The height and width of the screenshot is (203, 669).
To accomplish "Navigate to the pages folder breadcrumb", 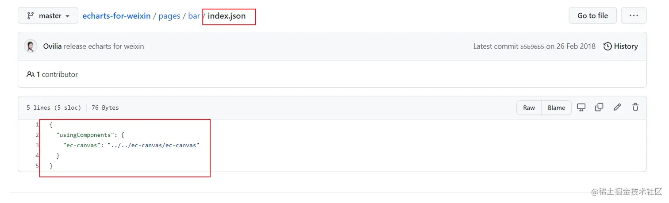I will [x=169, y=16].
